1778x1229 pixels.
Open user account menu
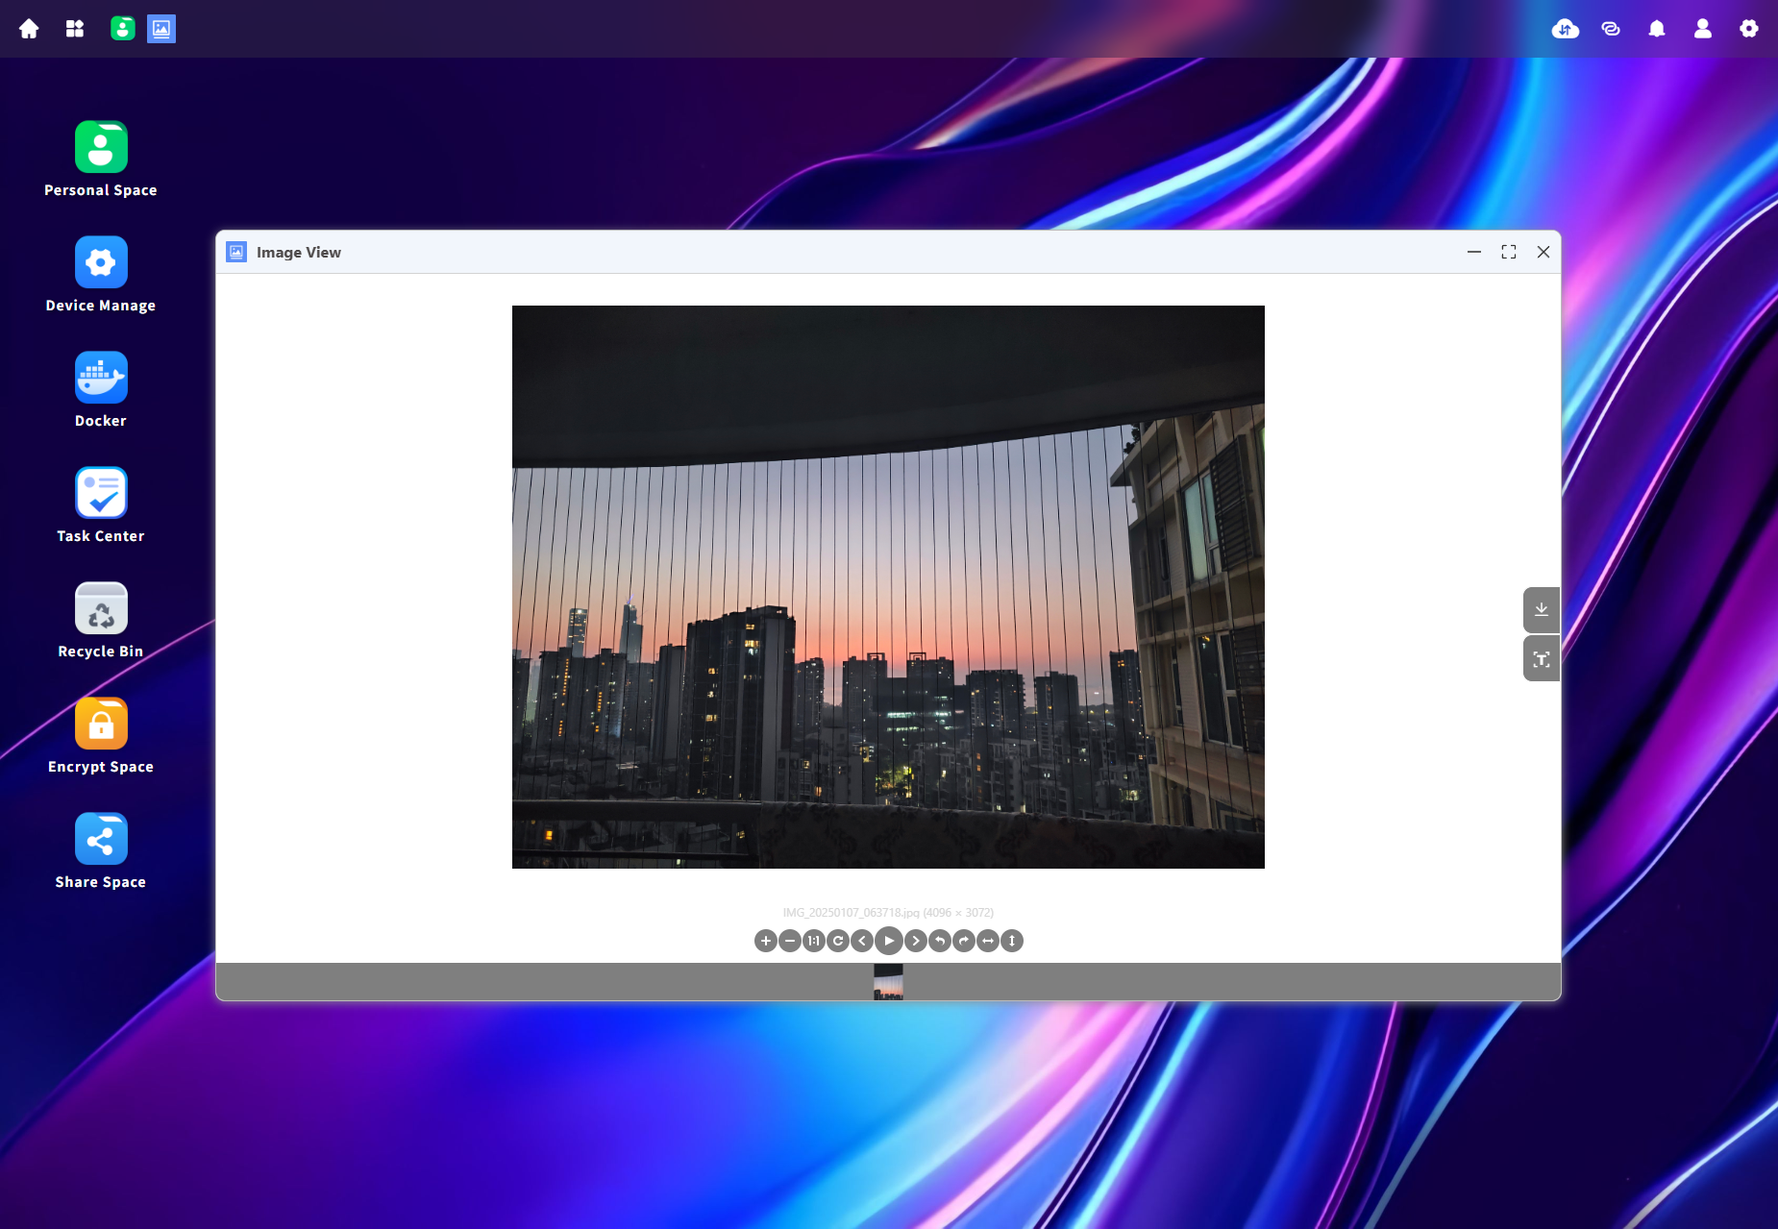point(1703,29)
